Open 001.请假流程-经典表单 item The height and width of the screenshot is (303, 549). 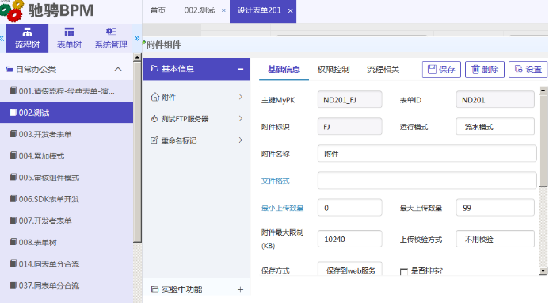point(67,91)
